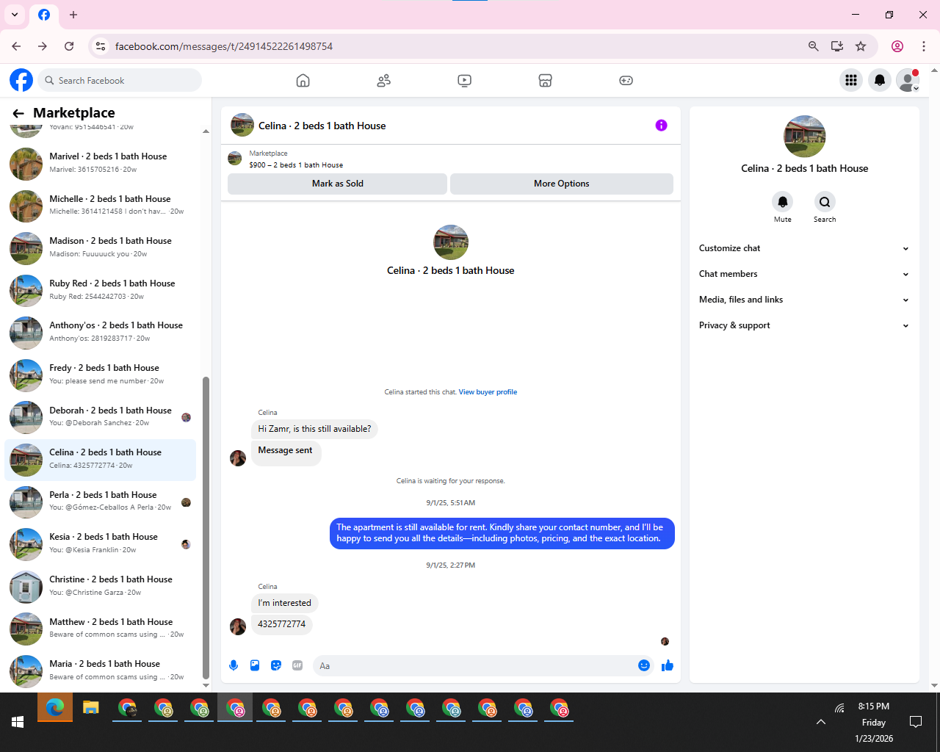Select the Michelle conversation
Screen dimensions: 940x752
tap(101, 205)
